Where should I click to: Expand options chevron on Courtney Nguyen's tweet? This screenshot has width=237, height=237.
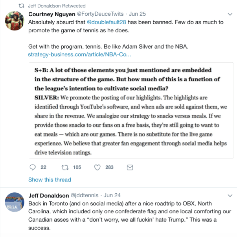coord(230,14)
